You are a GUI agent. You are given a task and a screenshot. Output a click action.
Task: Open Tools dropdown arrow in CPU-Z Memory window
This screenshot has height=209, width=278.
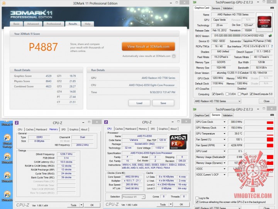81,205
